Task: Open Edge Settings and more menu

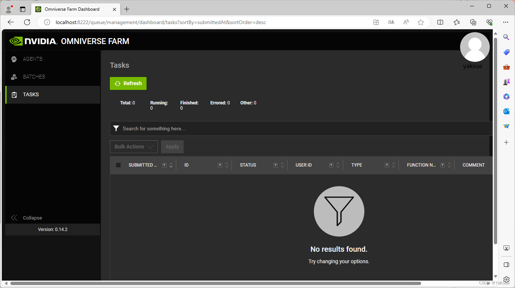Action: pyautogui.click(x=506, y=22)
